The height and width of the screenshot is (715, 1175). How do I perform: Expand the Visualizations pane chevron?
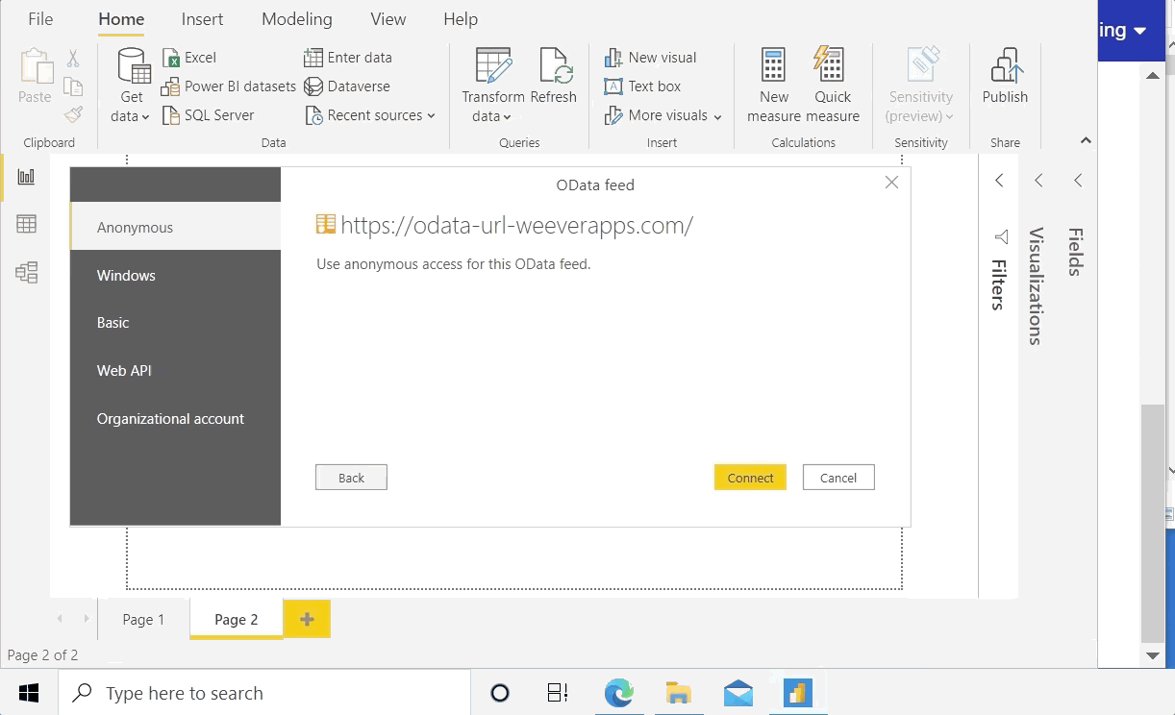pyautogui.click(x=1038, y=180)
